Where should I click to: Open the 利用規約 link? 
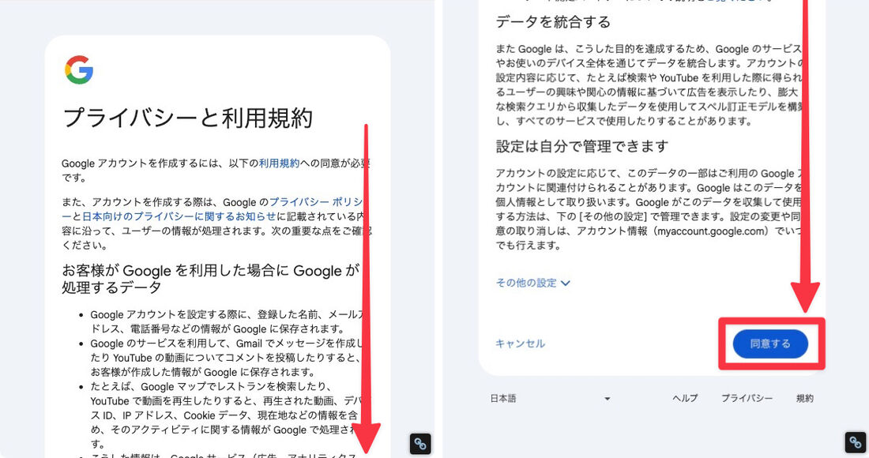[x=279, y=163]
